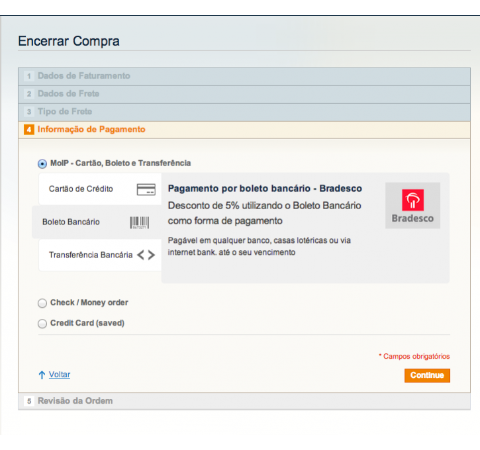Click the Bradesco bank logo

click(x=412, y=206)
